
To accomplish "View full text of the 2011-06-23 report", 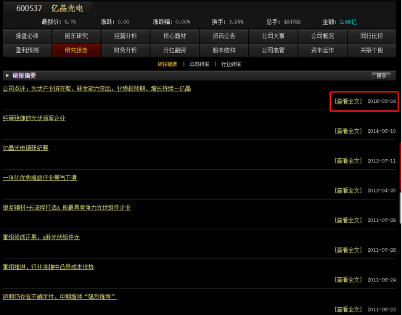I will [348, 310].
